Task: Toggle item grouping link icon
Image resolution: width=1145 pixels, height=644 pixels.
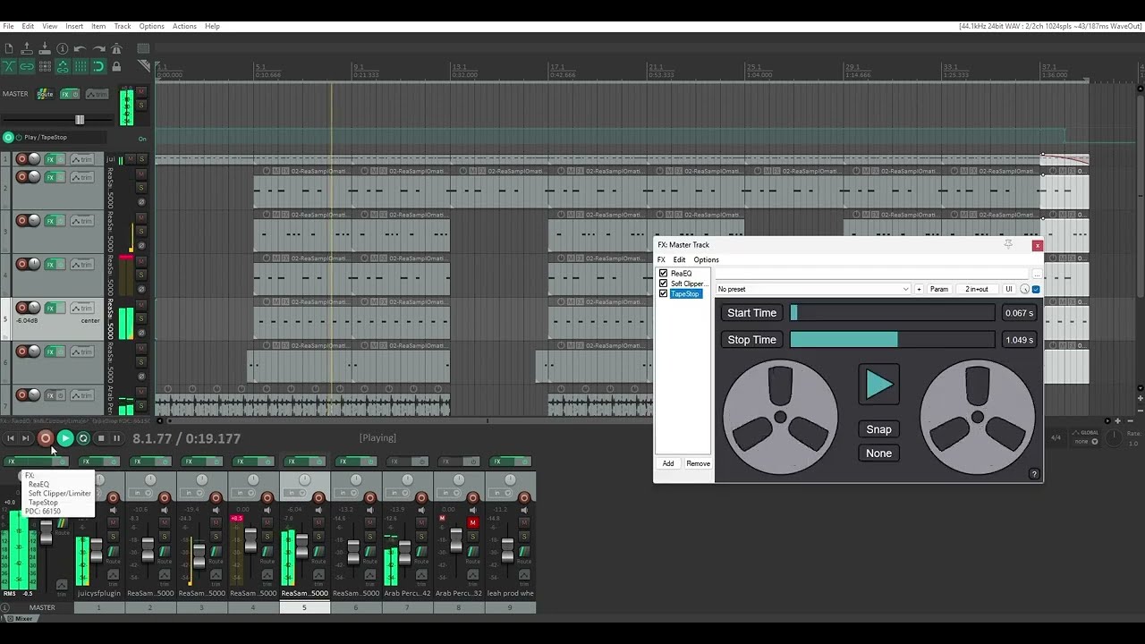Action: coord(27,66)
